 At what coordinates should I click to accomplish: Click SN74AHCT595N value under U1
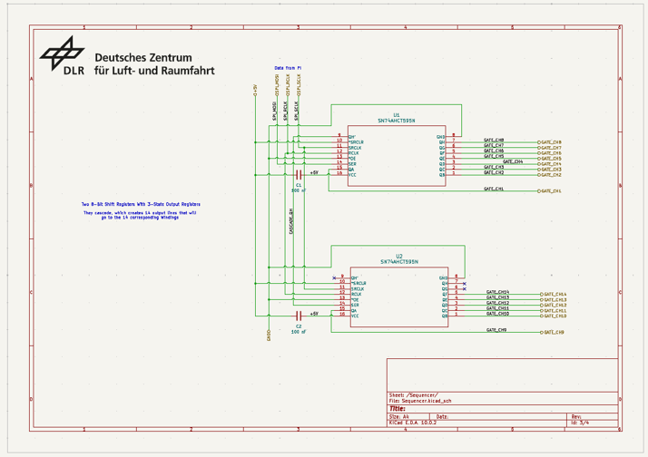tap(397, 121)
